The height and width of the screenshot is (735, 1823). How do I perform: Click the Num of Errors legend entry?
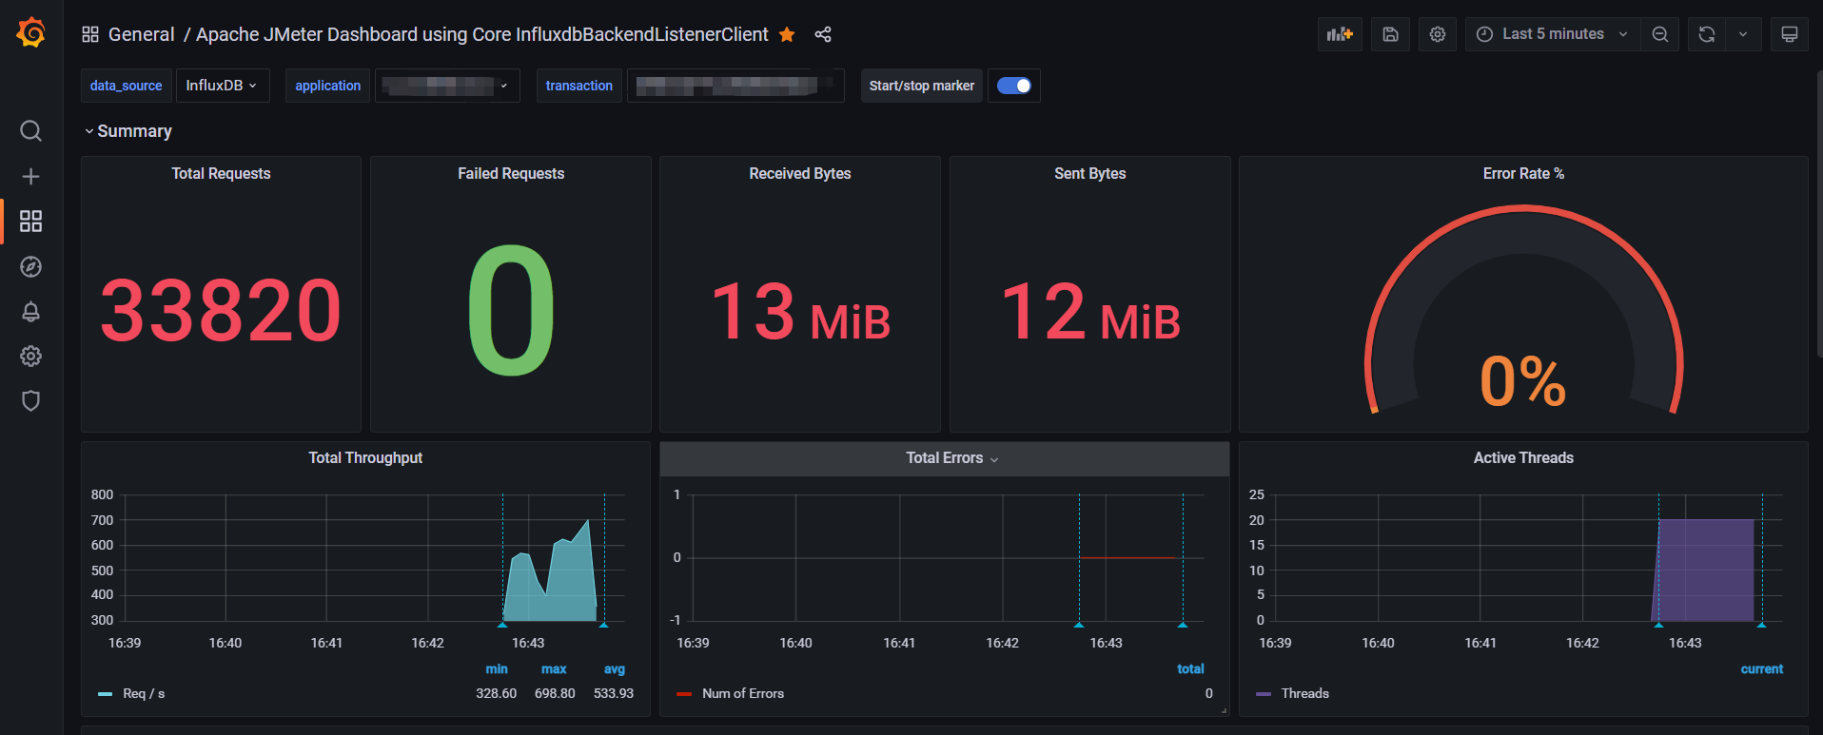point(743,693)
